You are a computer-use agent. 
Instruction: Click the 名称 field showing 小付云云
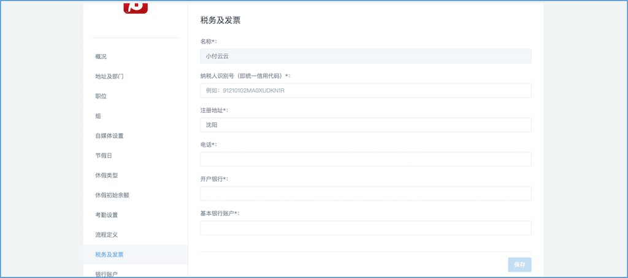click(366, 56)
